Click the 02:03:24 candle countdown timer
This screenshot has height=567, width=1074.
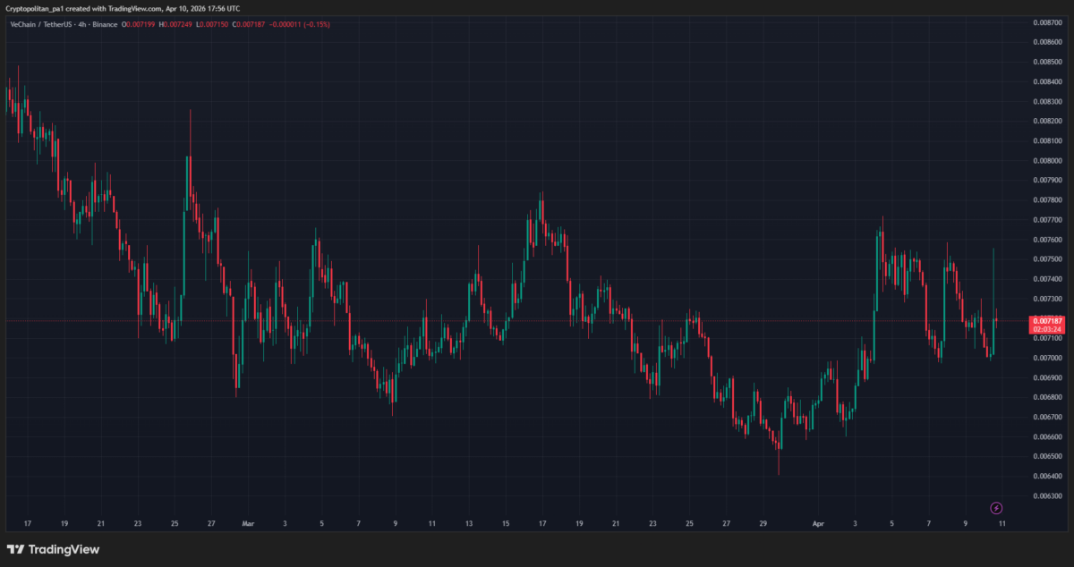coord(1047,328)
